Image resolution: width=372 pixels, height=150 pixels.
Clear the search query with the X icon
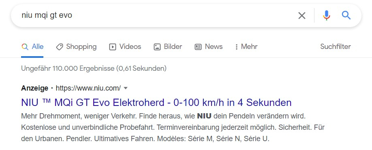click(301, 16)
